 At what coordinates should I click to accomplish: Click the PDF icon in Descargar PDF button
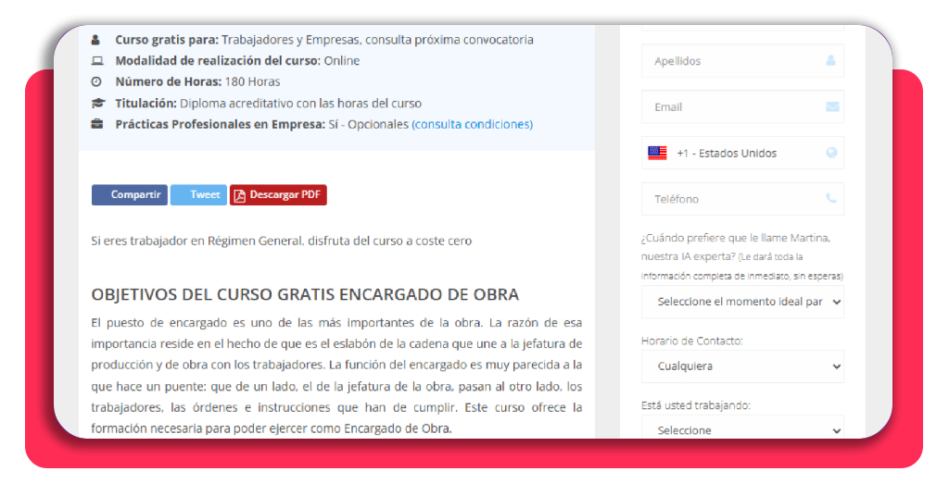tap(240, 196)
